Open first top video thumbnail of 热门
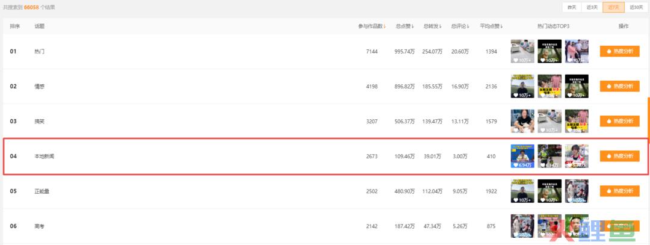 point(522,51)
